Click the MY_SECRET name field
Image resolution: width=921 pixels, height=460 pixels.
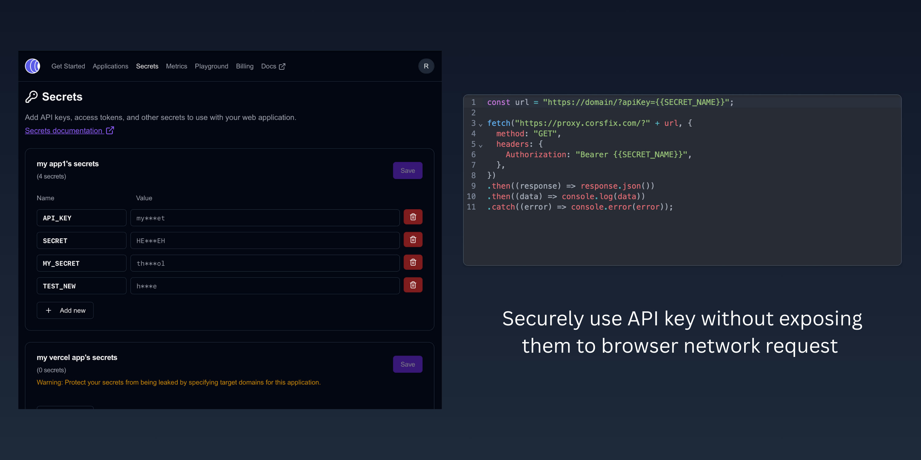[81, 263]
